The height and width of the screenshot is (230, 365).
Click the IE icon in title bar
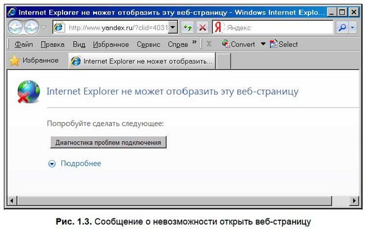click(12, 12)
